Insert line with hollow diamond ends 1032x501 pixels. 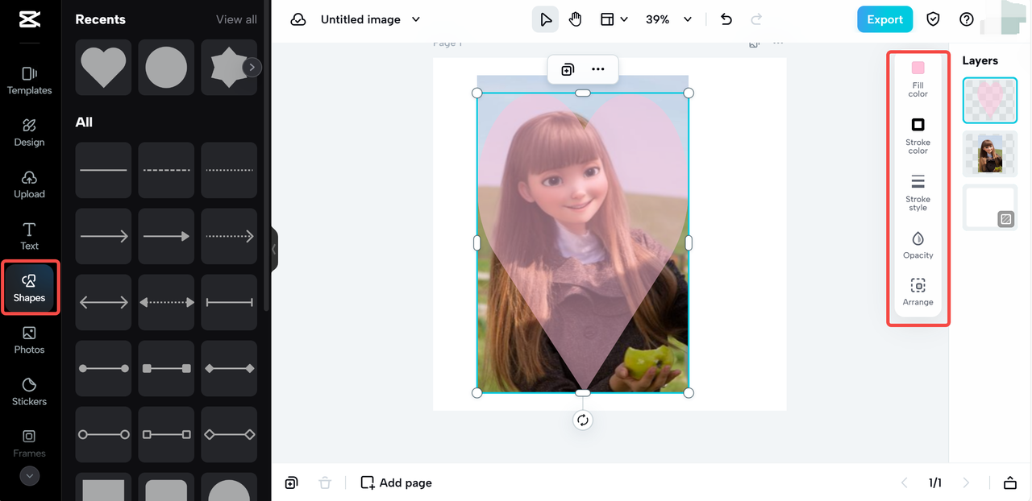coord(229,434)
